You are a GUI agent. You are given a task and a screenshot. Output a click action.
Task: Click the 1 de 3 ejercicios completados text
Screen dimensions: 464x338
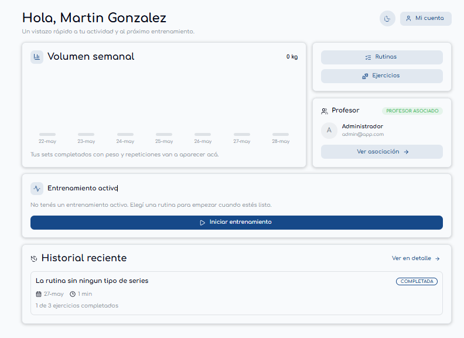tap(77, 305)
